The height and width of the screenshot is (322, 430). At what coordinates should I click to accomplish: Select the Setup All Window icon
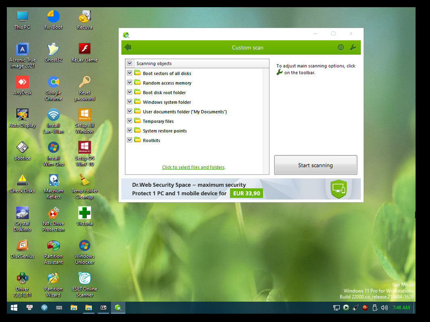pos(85,121)
